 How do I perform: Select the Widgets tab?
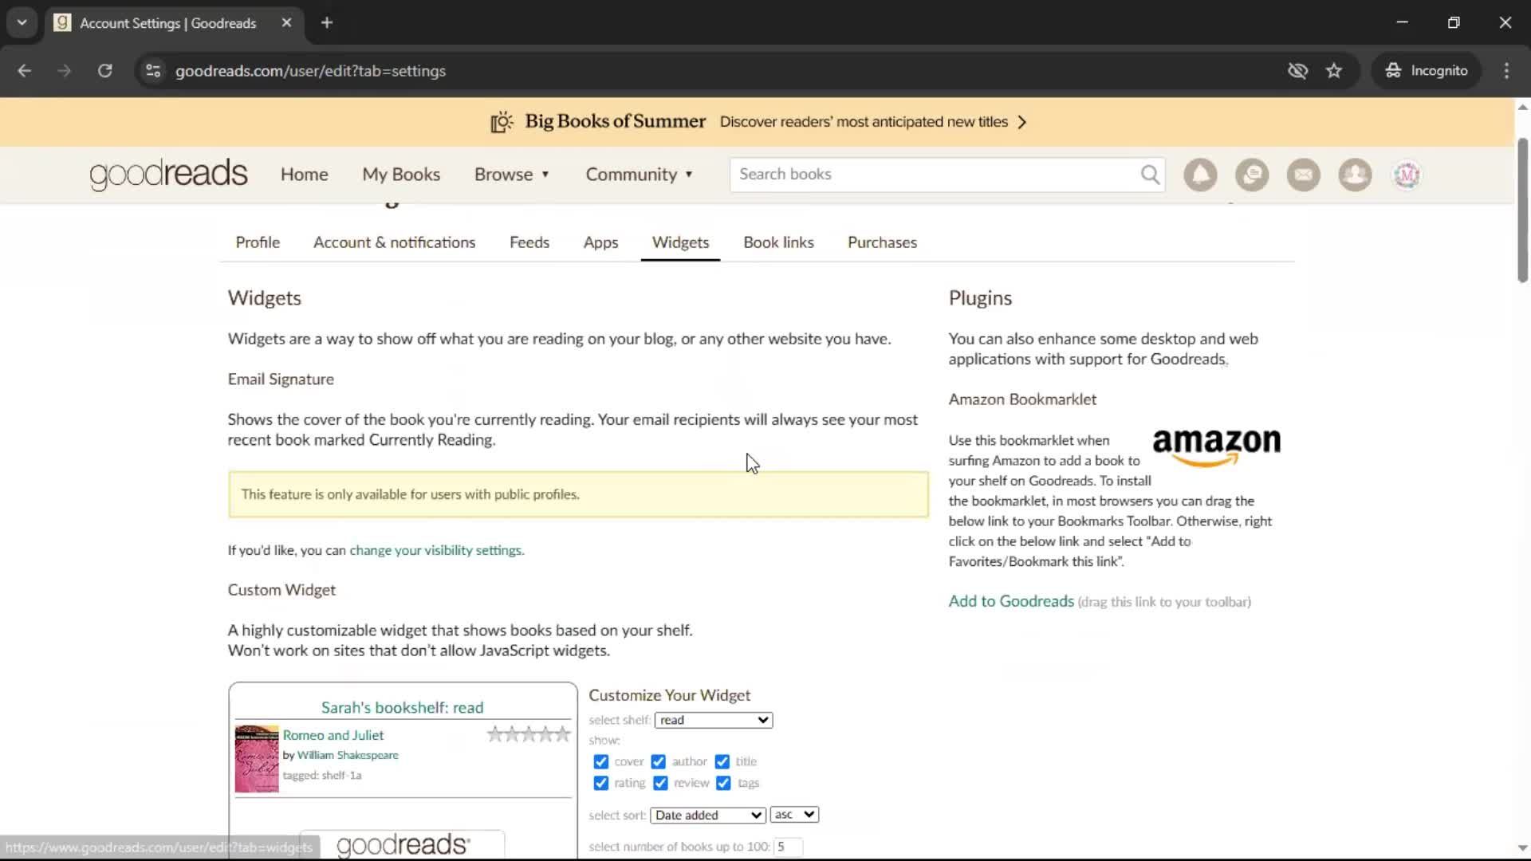(x=680, y=242)
